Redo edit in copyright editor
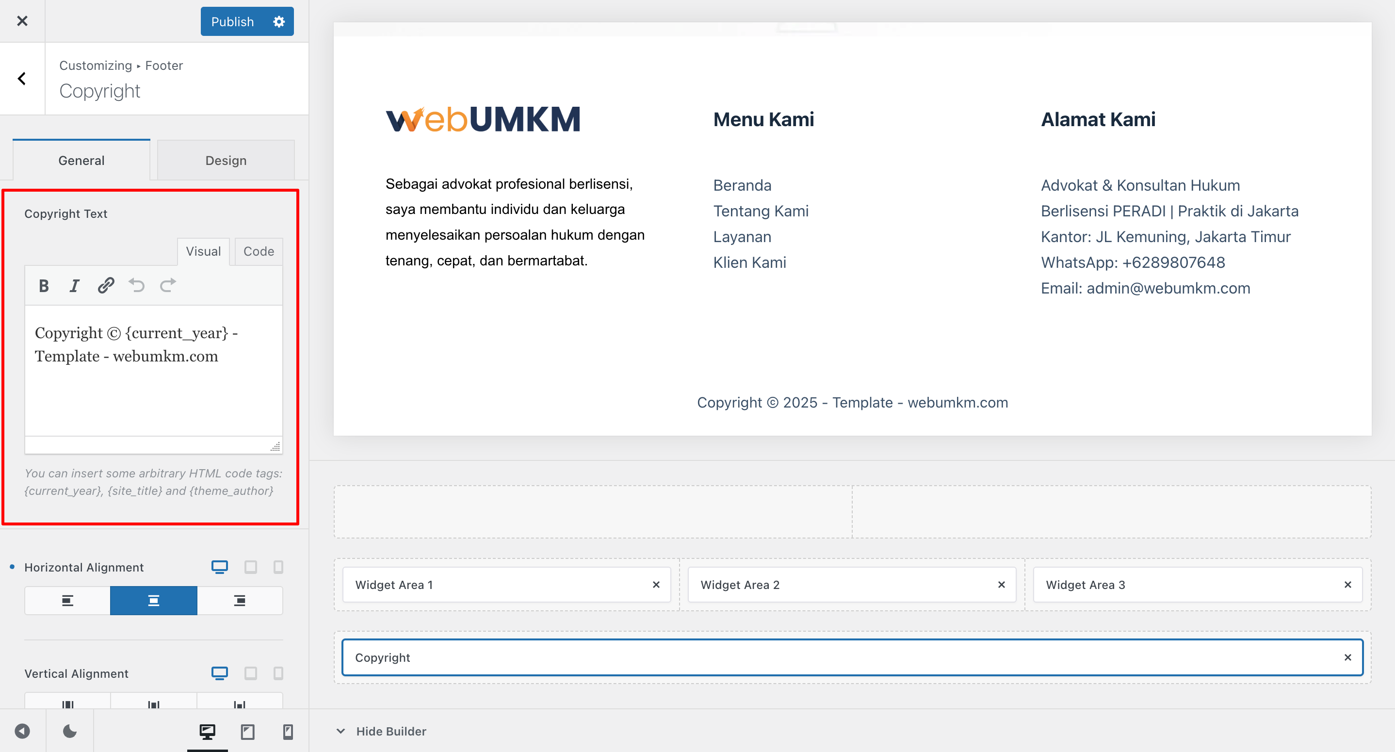Image resolution: width=1395 pixels, height=752 pixels. (168, 285)
